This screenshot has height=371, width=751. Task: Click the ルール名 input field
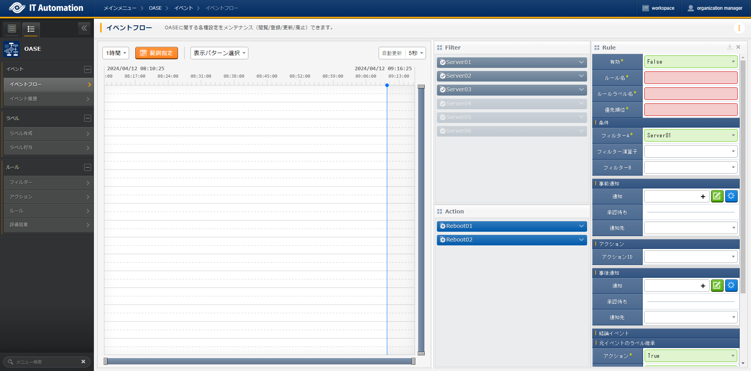pos(690,78)
